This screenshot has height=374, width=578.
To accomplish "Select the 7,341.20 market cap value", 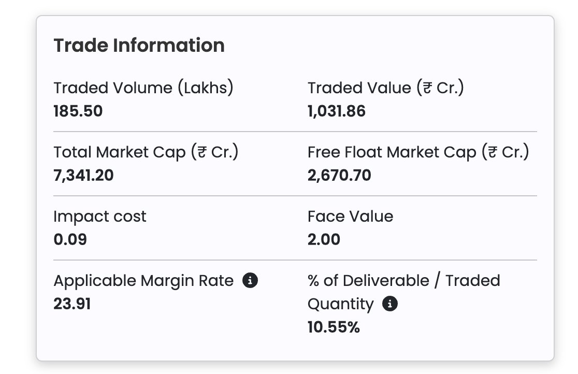I will (83, 175).
